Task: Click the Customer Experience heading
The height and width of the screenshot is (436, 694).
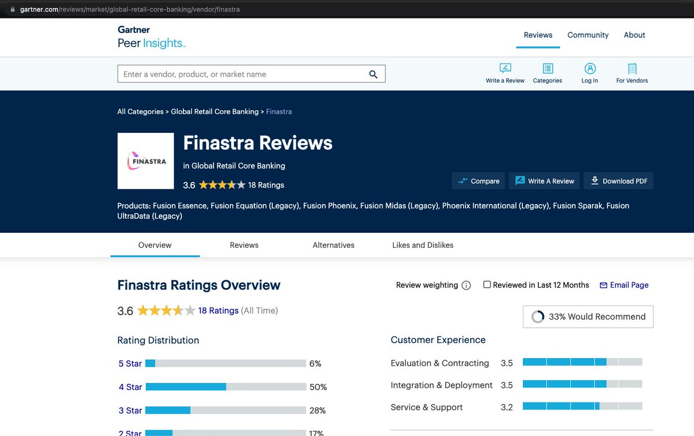Action: click(x=438, y=340)
